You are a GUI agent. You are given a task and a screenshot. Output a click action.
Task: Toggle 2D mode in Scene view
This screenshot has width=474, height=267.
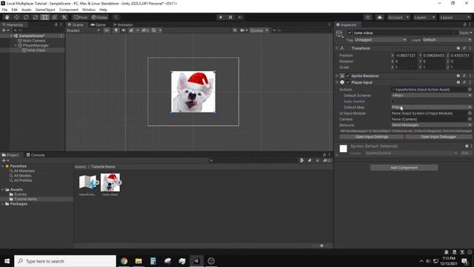[107, 30]
